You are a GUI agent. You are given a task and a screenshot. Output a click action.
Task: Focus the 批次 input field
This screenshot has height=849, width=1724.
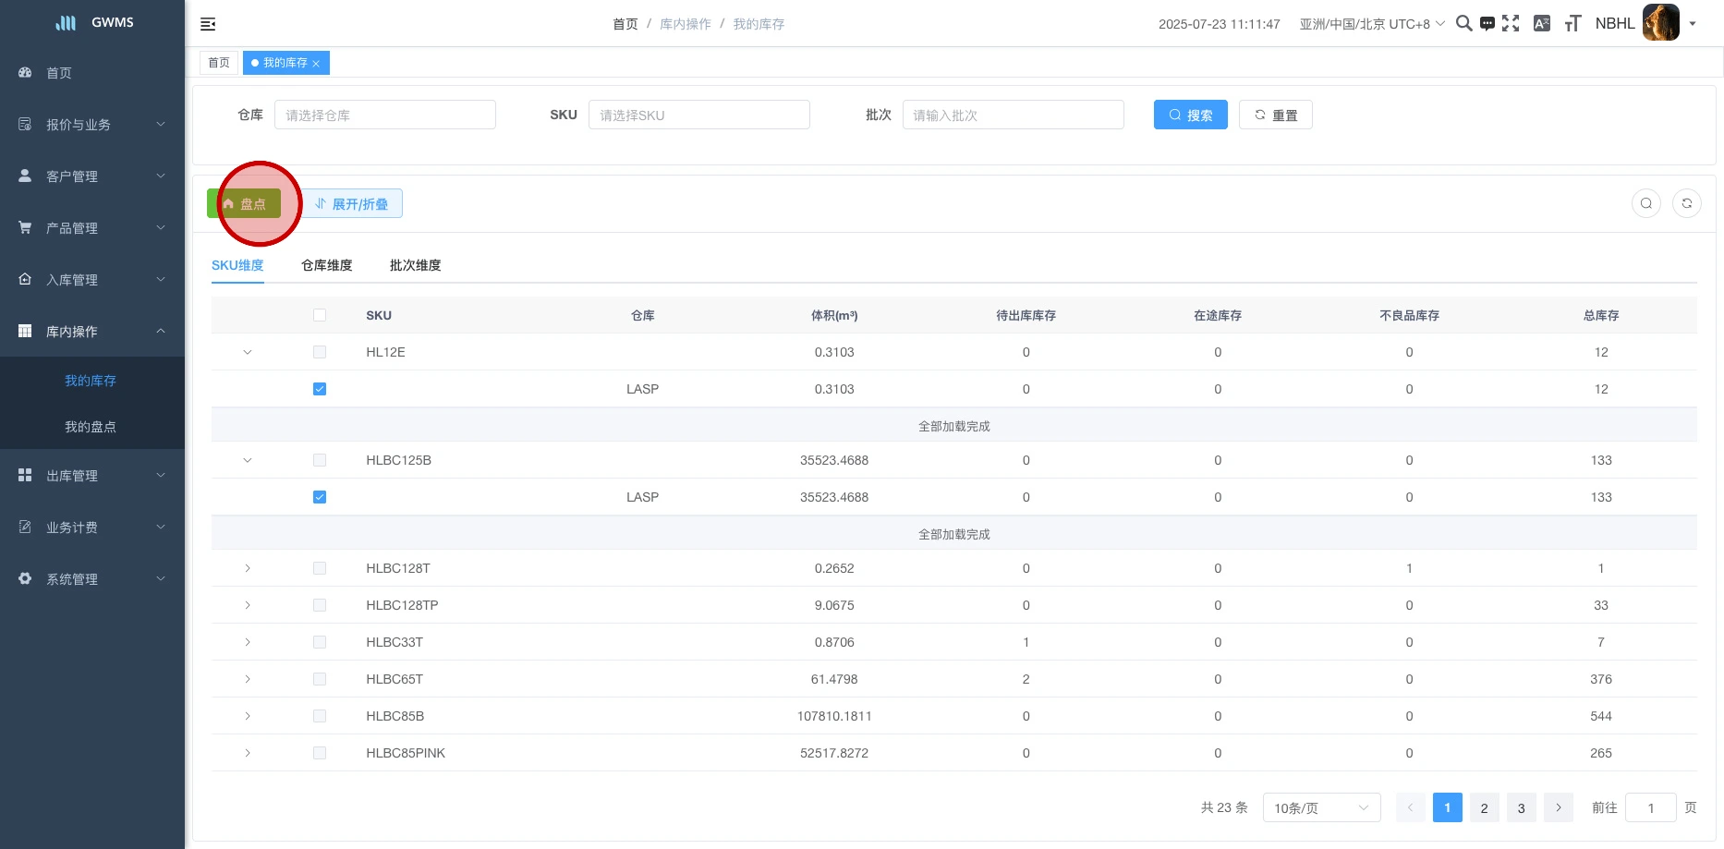[1013, 115]
